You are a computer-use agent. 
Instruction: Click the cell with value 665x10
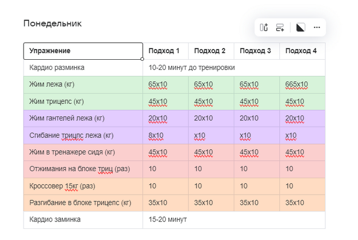[297, 85]
